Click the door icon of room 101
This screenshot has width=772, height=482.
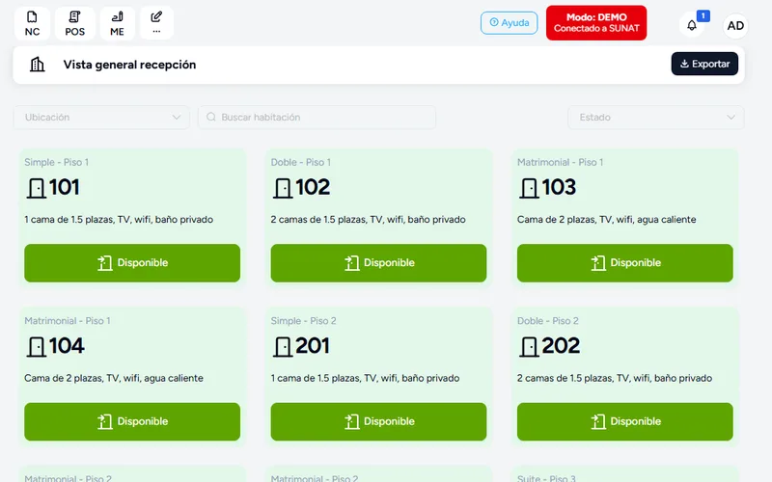point(36,188)
